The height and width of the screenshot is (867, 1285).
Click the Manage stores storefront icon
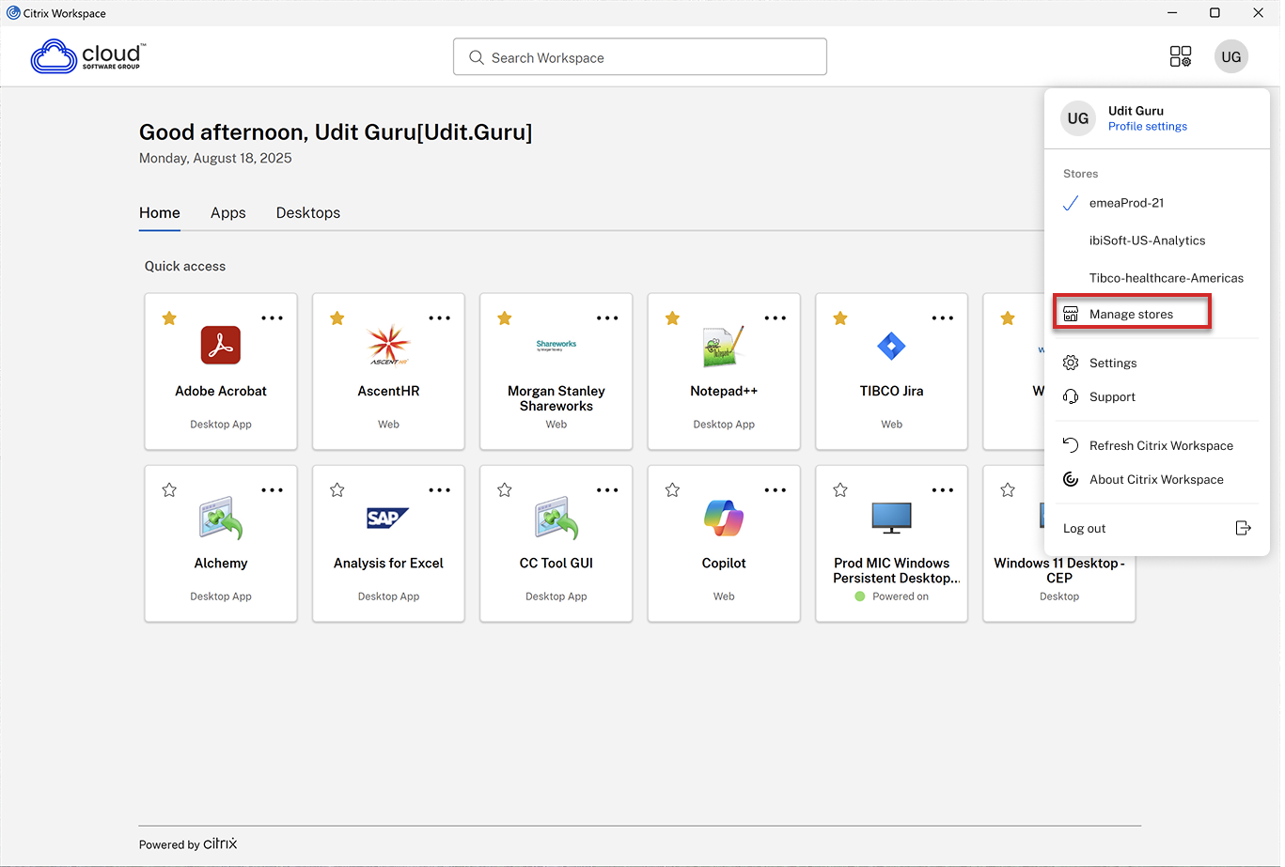1071,314
